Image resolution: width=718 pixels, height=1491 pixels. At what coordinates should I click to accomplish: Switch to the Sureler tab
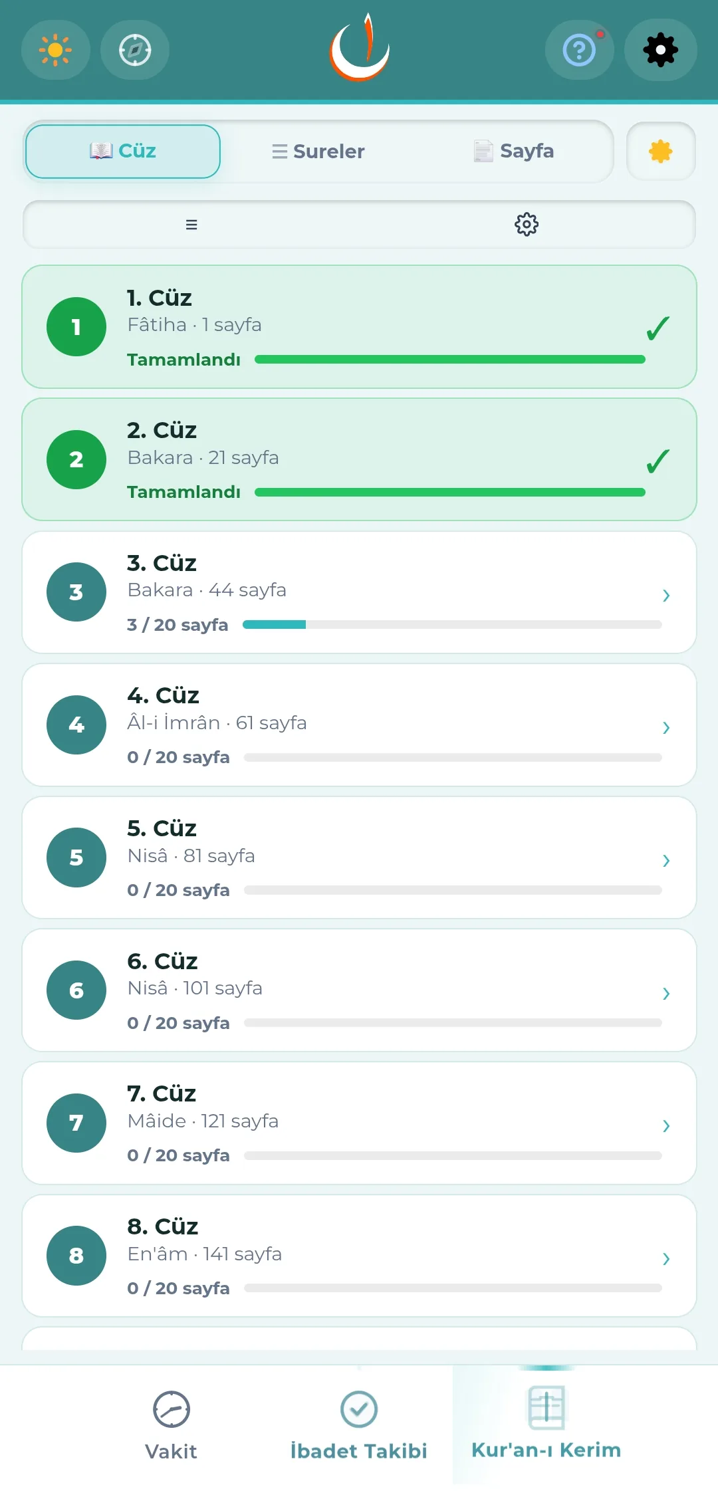click(318, 152)
